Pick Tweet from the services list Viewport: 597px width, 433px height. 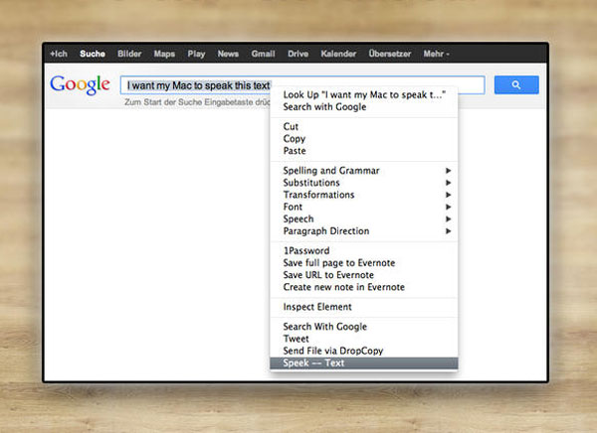363,339
